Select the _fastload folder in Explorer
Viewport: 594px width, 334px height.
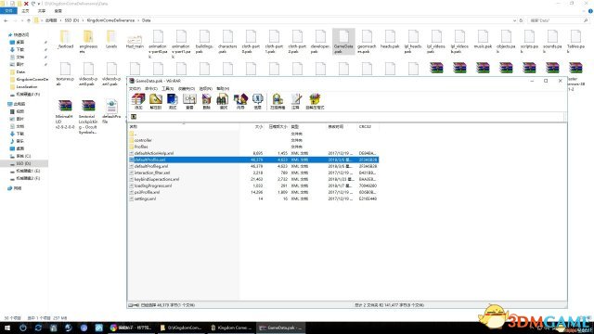[65, 39]
